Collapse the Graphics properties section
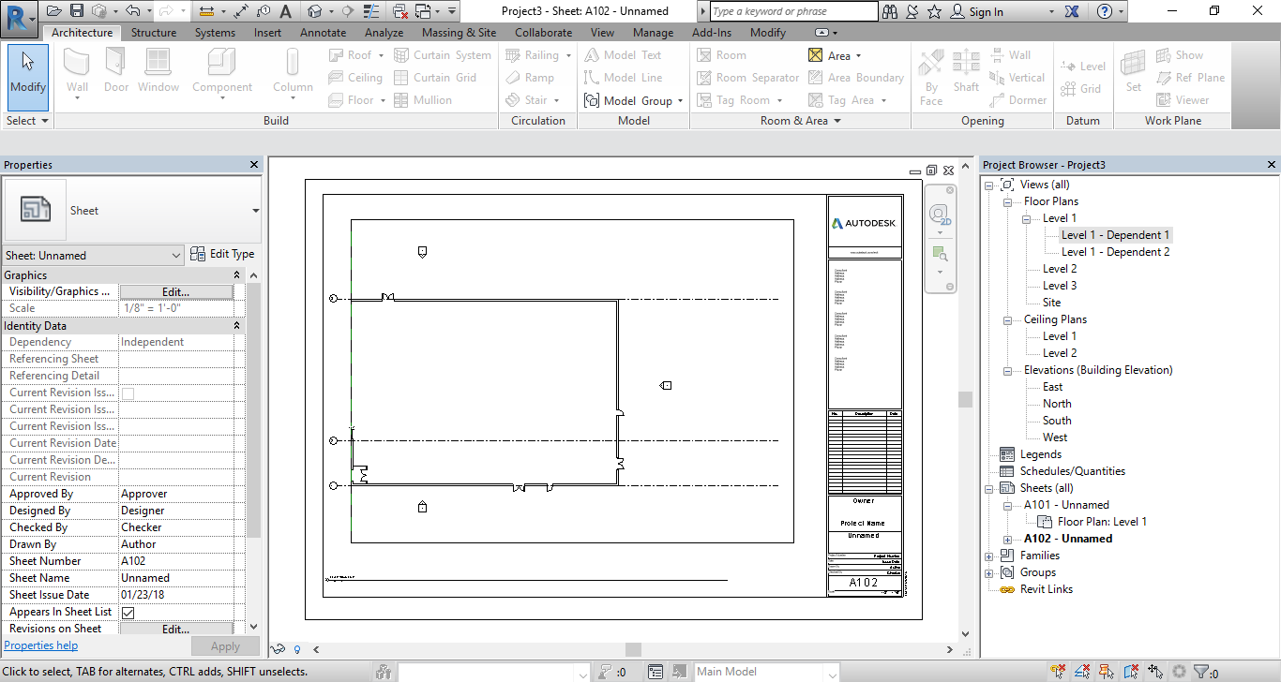This screenshot has height=682, width=1281. coord(237,275)
